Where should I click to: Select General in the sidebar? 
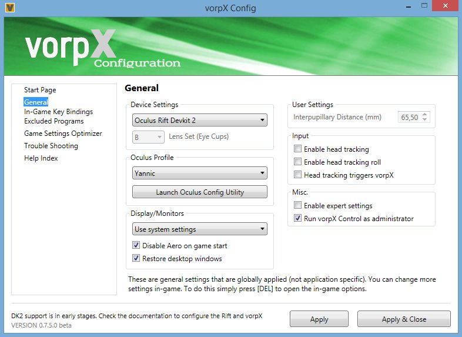click(36, 102)
